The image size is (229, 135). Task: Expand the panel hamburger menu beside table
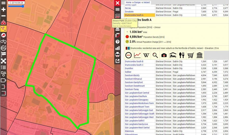pos(117,9)
